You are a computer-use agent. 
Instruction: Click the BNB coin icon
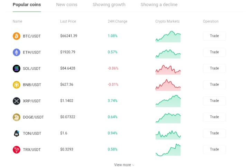pos(17,85)
